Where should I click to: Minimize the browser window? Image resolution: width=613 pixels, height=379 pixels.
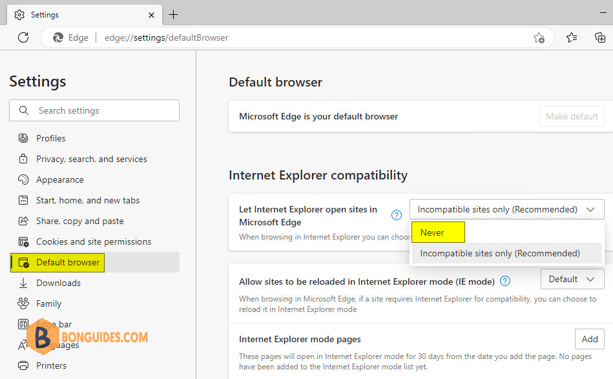pos(603,13)
